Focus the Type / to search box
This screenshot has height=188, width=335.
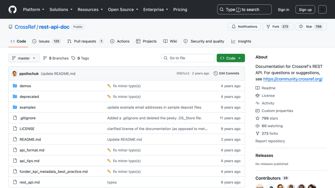tap(244, 9)
